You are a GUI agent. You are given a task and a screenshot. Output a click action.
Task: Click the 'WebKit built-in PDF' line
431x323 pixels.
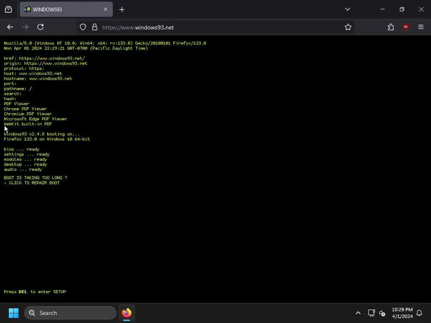28,124
